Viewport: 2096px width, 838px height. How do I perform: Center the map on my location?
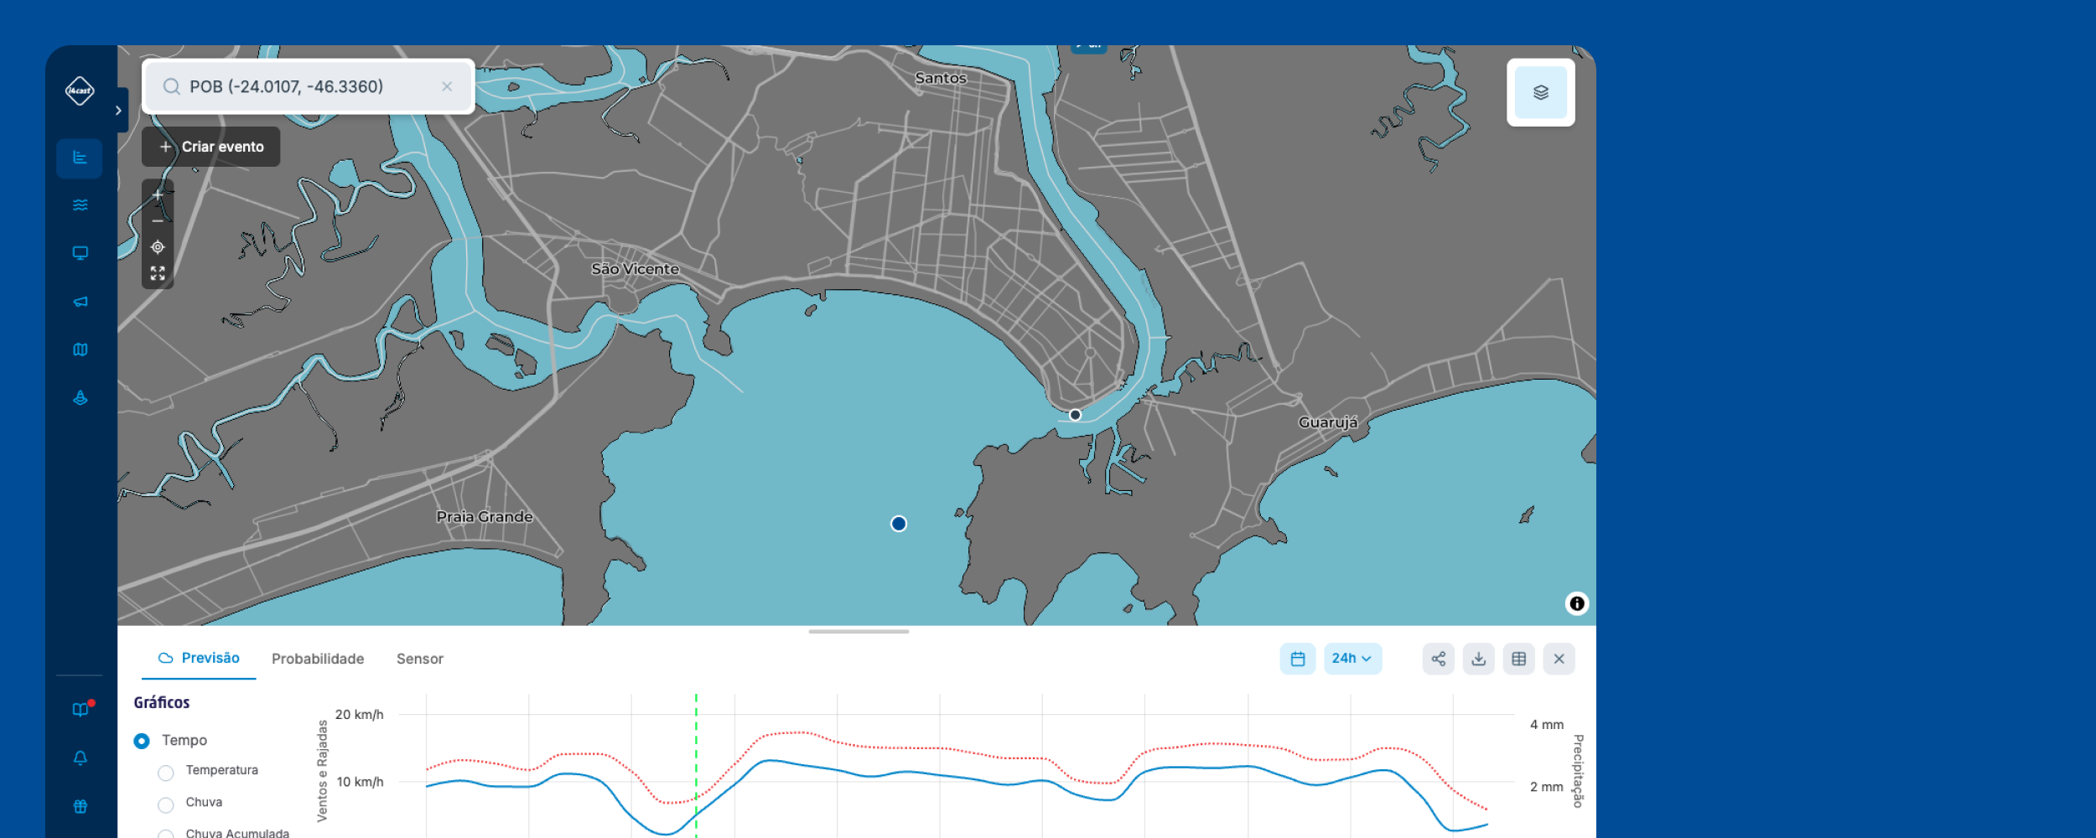pyautogui.click(x=158, y=247)
